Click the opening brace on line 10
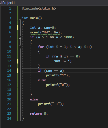The width and height of the screenshot is (108, 128). [x=39, y=52]
